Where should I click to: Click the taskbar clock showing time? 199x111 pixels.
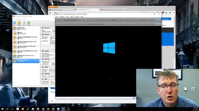pos(196,109)
